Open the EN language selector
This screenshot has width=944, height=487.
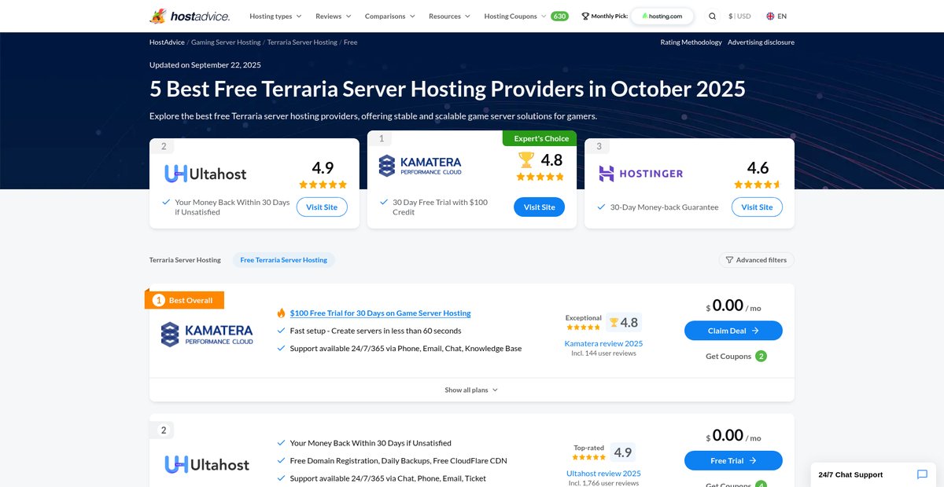point(776,16)
